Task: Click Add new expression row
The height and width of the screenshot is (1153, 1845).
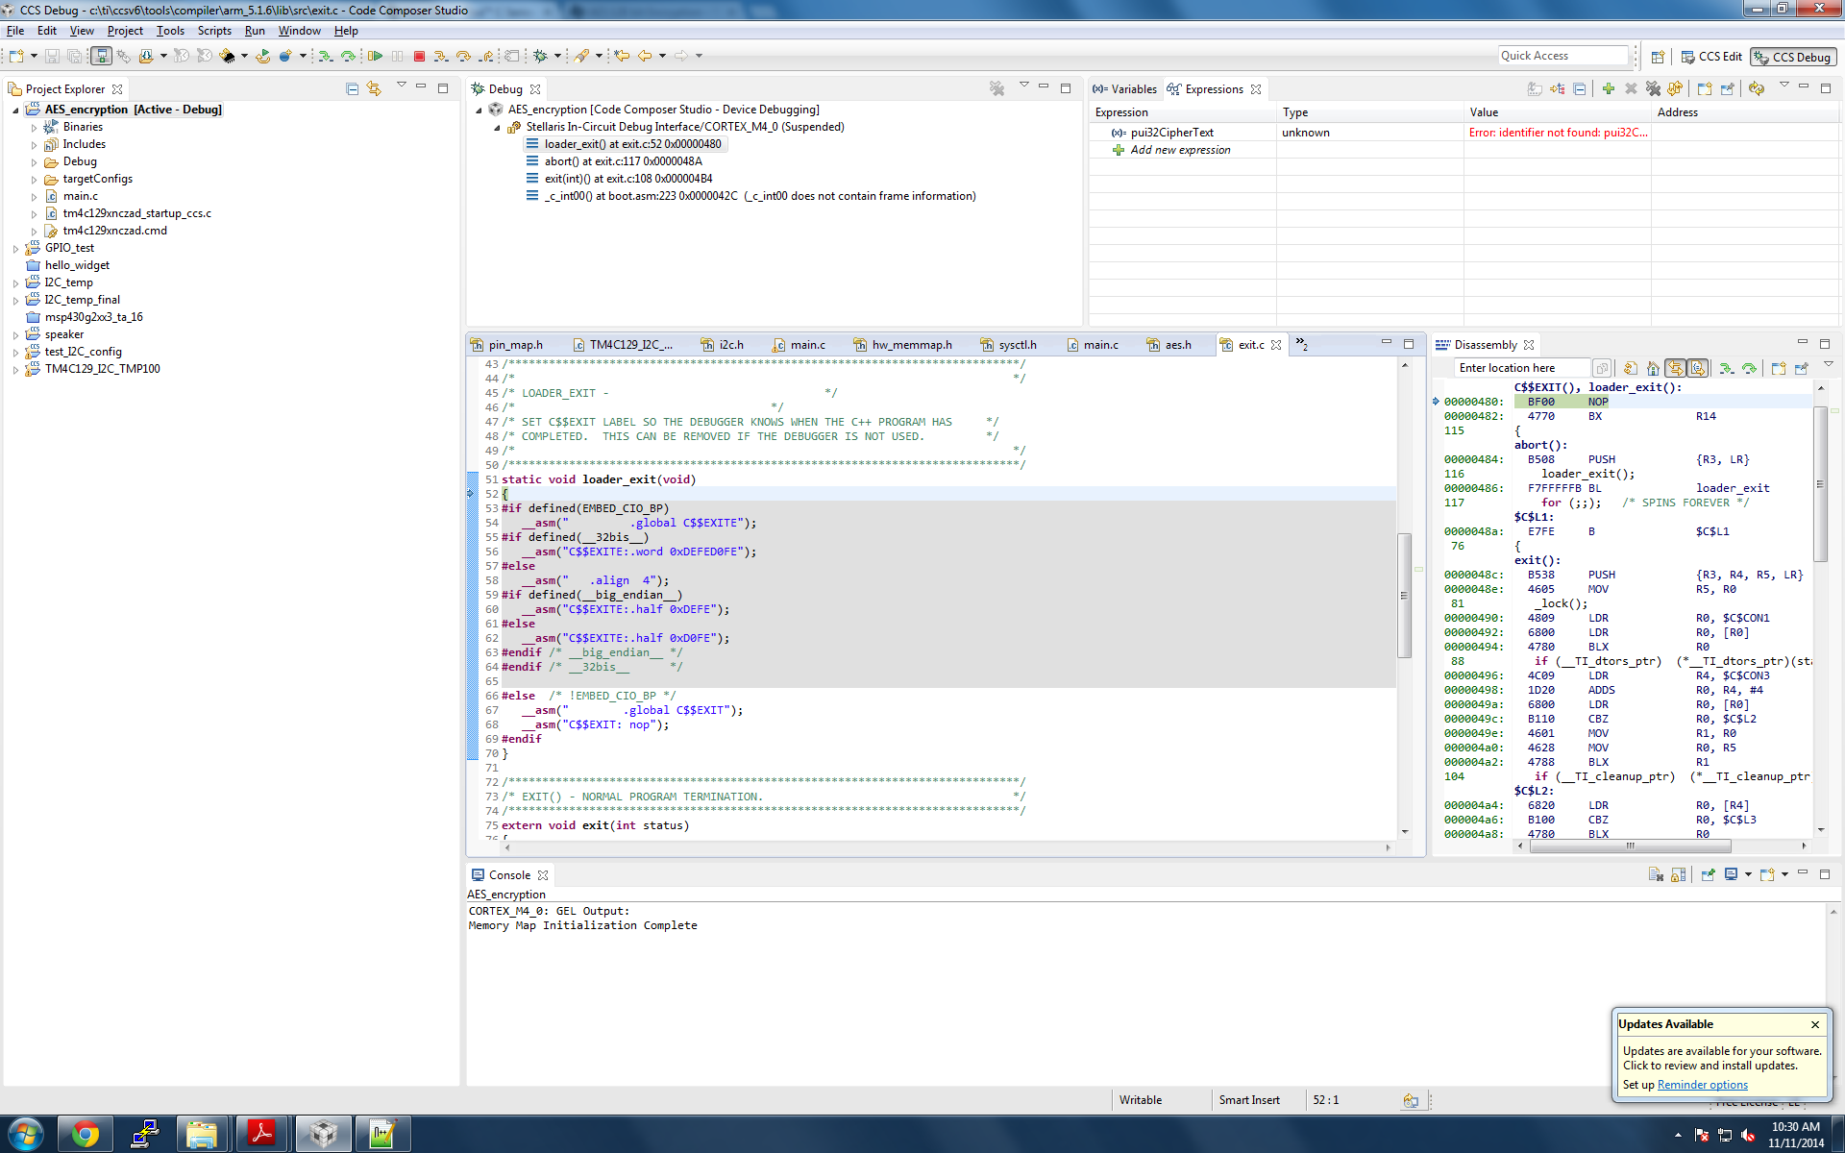Action: (1180, 150)
